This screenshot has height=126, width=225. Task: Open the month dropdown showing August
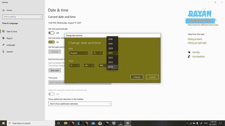pyautogui.click(x=79, y=53)
